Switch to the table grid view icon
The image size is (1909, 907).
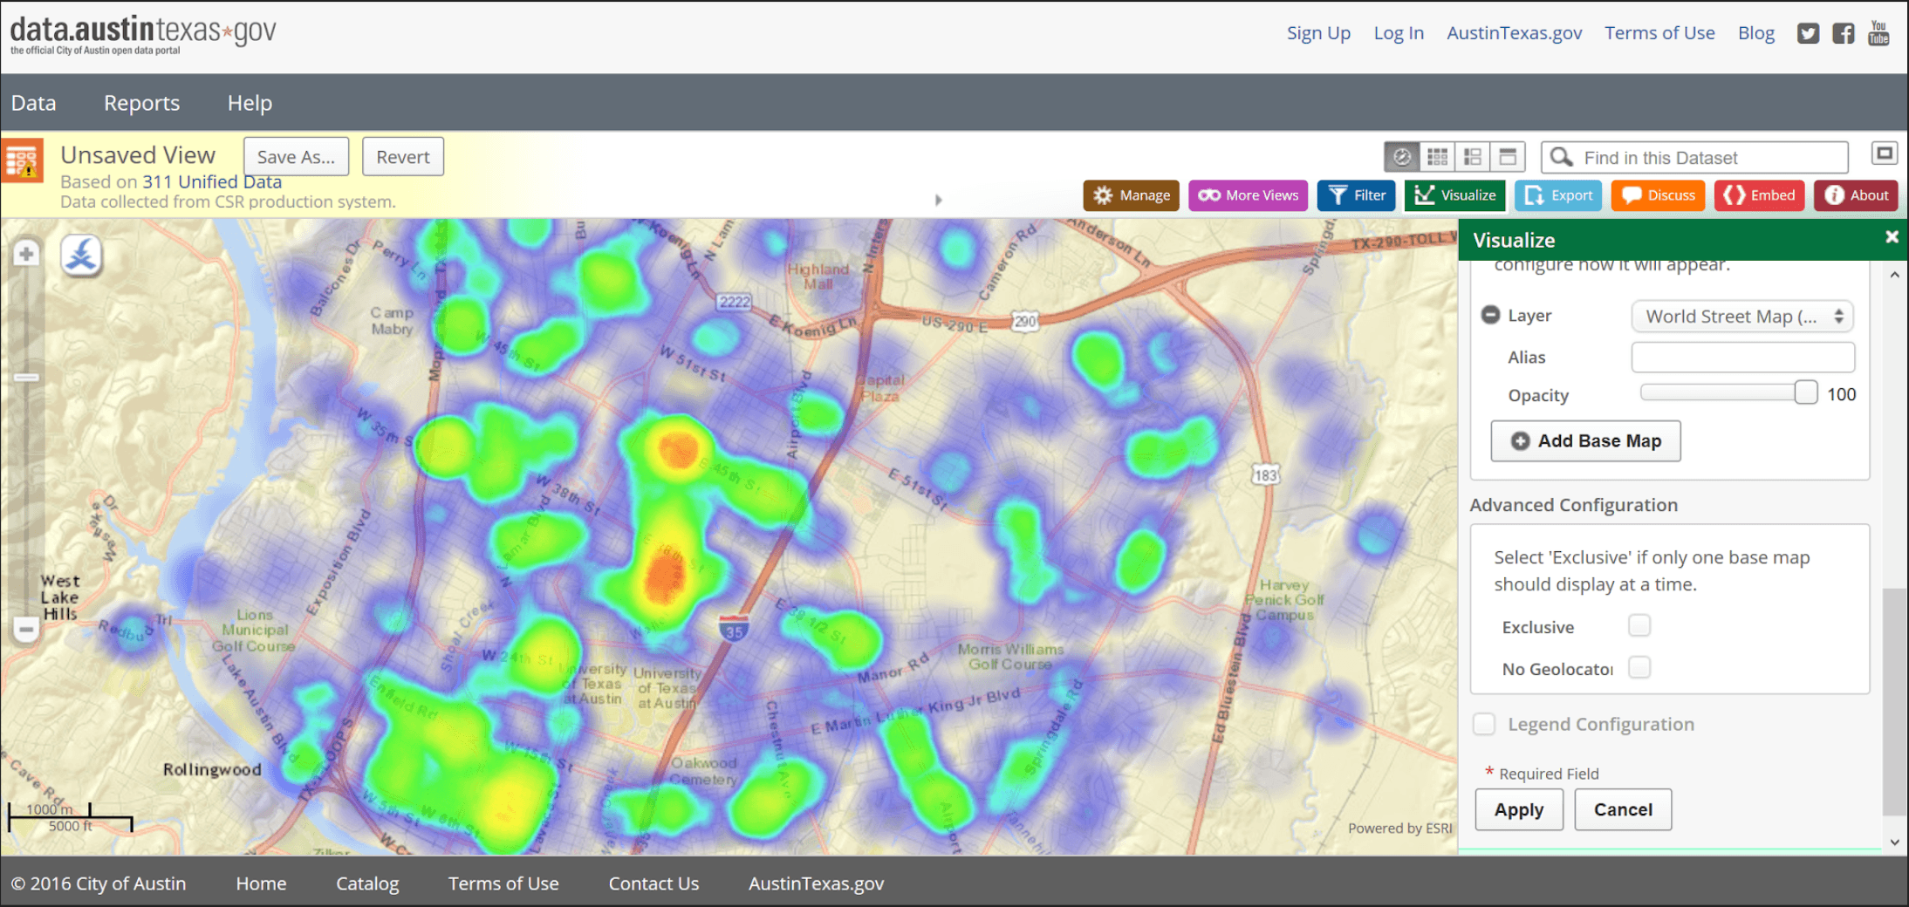[1437, 157]
